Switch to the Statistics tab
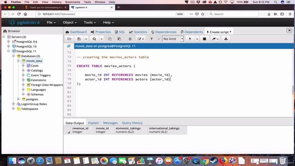Image resolution: width=295 pixels, height=166 pixels. pos(138,32)
